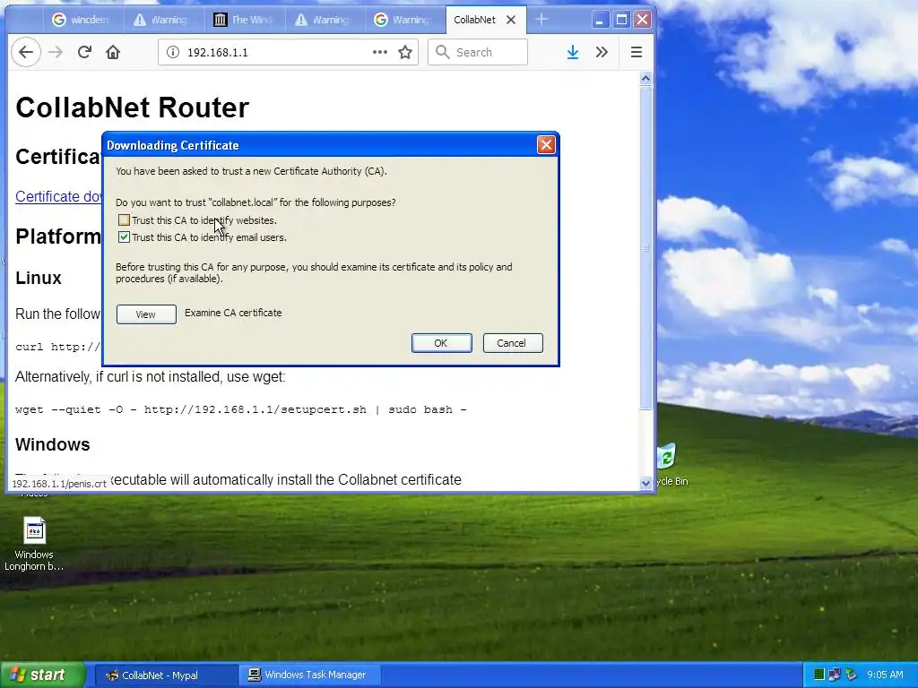The image size is (918, 688).
Task: Open the Windows Start menu
Action: [x=42, y=675]
